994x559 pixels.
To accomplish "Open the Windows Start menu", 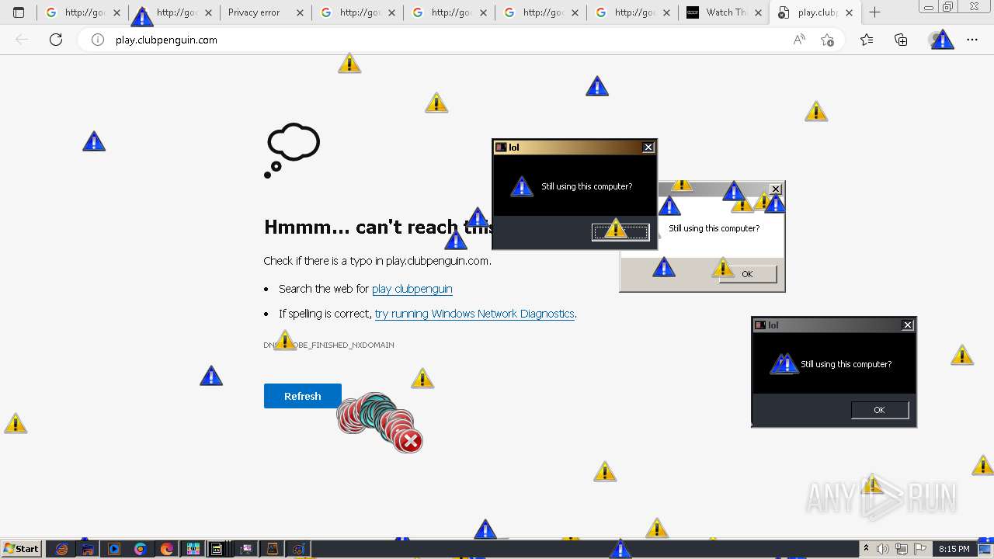I will pyautogui.click(x=22, y=549).
